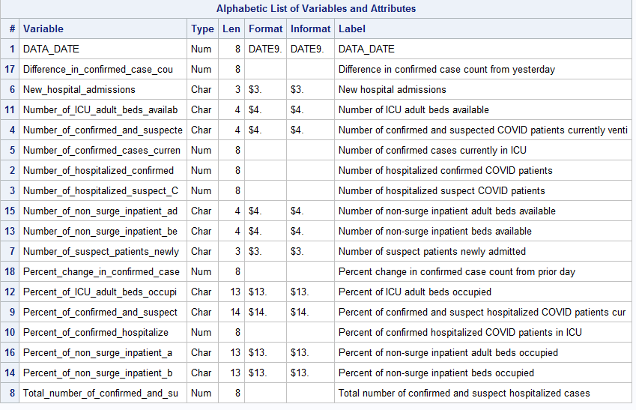Click the 'Format' column header
Viewport: 636px width, 410px height.
[x=265, y=28]
